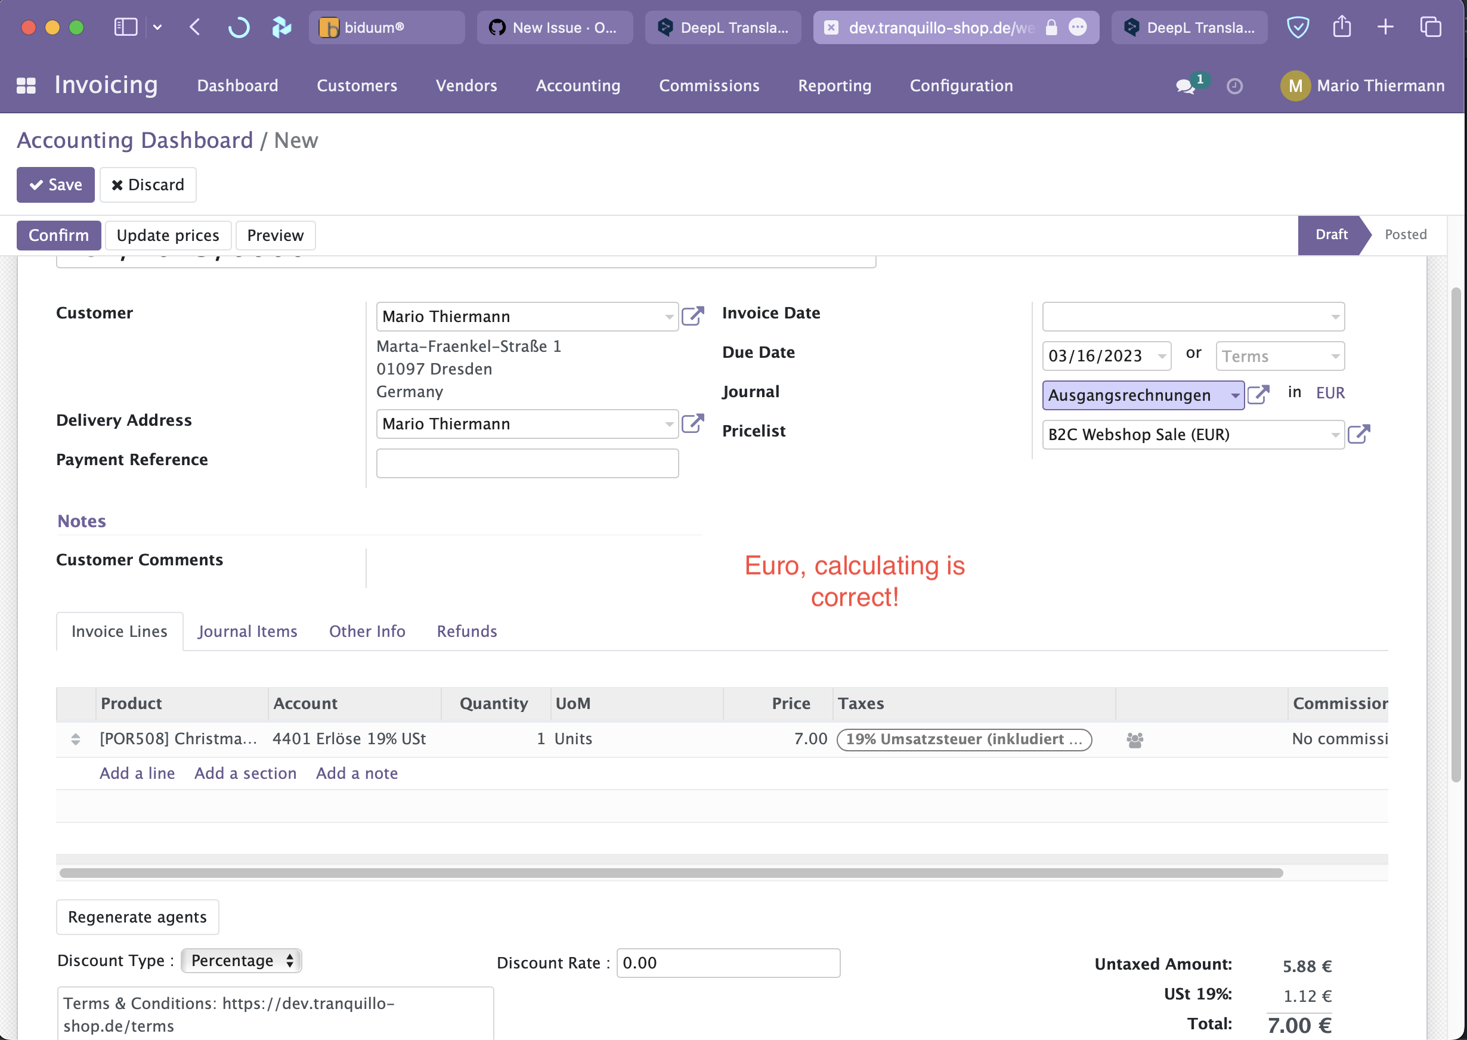
Task: Expand the B2C Webshop Sale pricelist dropdown
Action: click(1335, 435)
